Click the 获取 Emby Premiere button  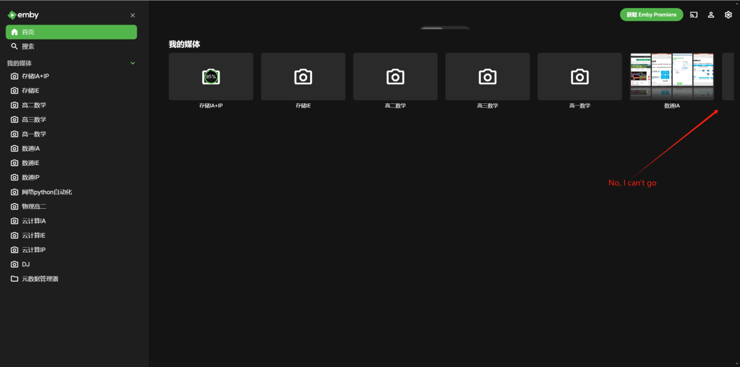(651, 15)
